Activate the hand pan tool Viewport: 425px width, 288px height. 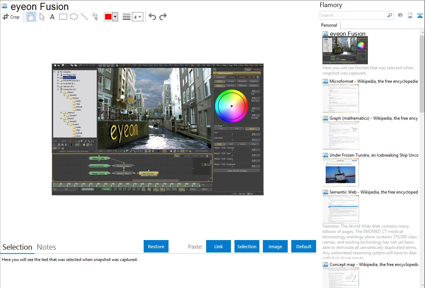(x=31, y=17)
